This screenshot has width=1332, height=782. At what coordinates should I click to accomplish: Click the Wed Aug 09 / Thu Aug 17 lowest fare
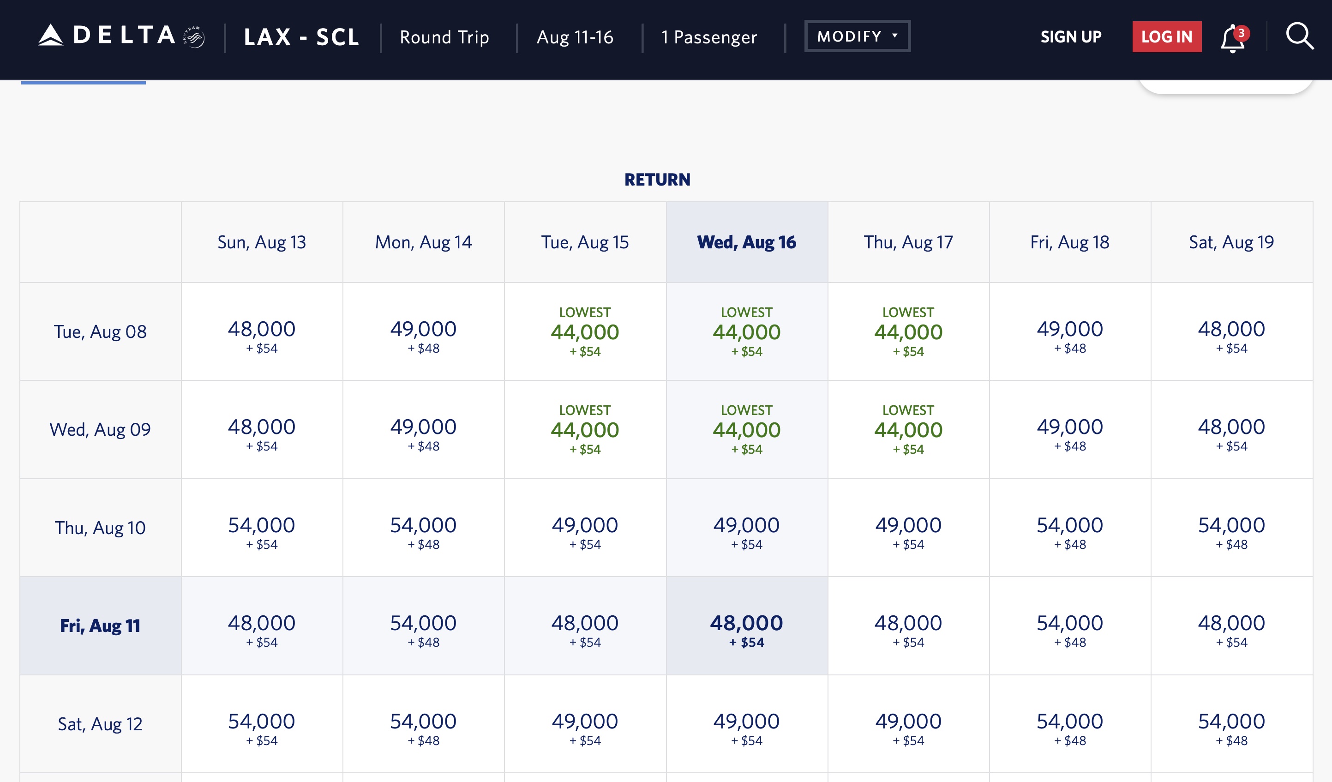point(908,430)
